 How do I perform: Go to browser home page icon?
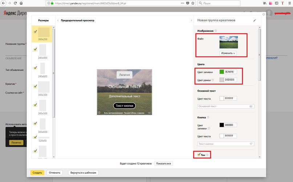click(x=21, y=3)
